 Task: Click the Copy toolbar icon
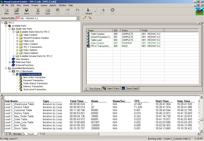[48, 11]
